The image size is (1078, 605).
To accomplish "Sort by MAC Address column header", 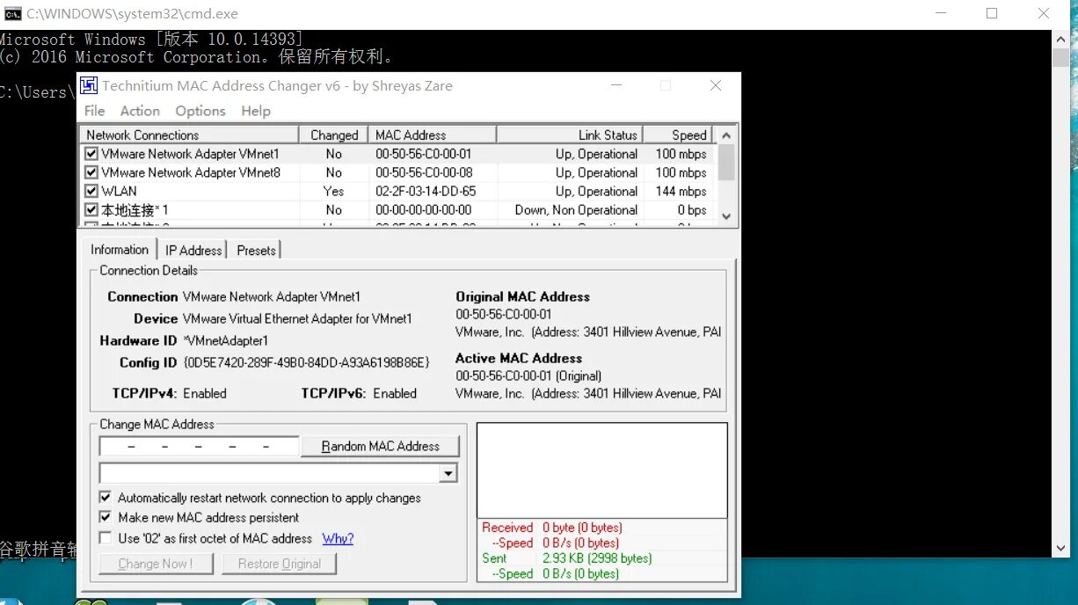I will [x=433, y=135].
